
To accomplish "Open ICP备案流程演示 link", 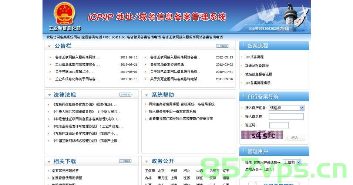I will [258, 83].
